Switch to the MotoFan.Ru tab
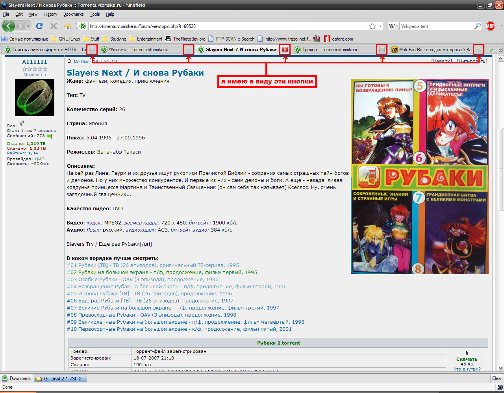Image resolution: width=504 pixels, height=393 pixels. pos(436,50)
